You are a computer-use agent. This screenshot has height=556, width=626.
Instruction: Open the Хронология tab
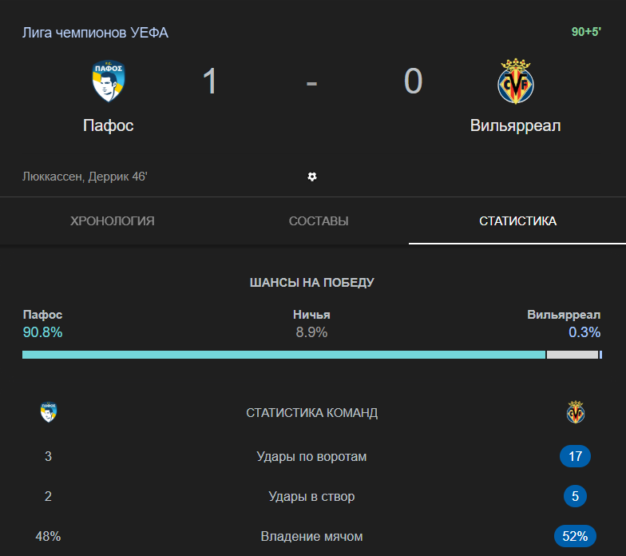(113, 221)
